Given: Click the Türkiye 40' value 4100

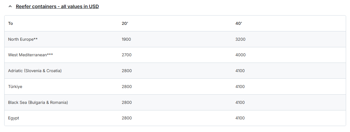Looking at the screenshot, I should (240, 87).
